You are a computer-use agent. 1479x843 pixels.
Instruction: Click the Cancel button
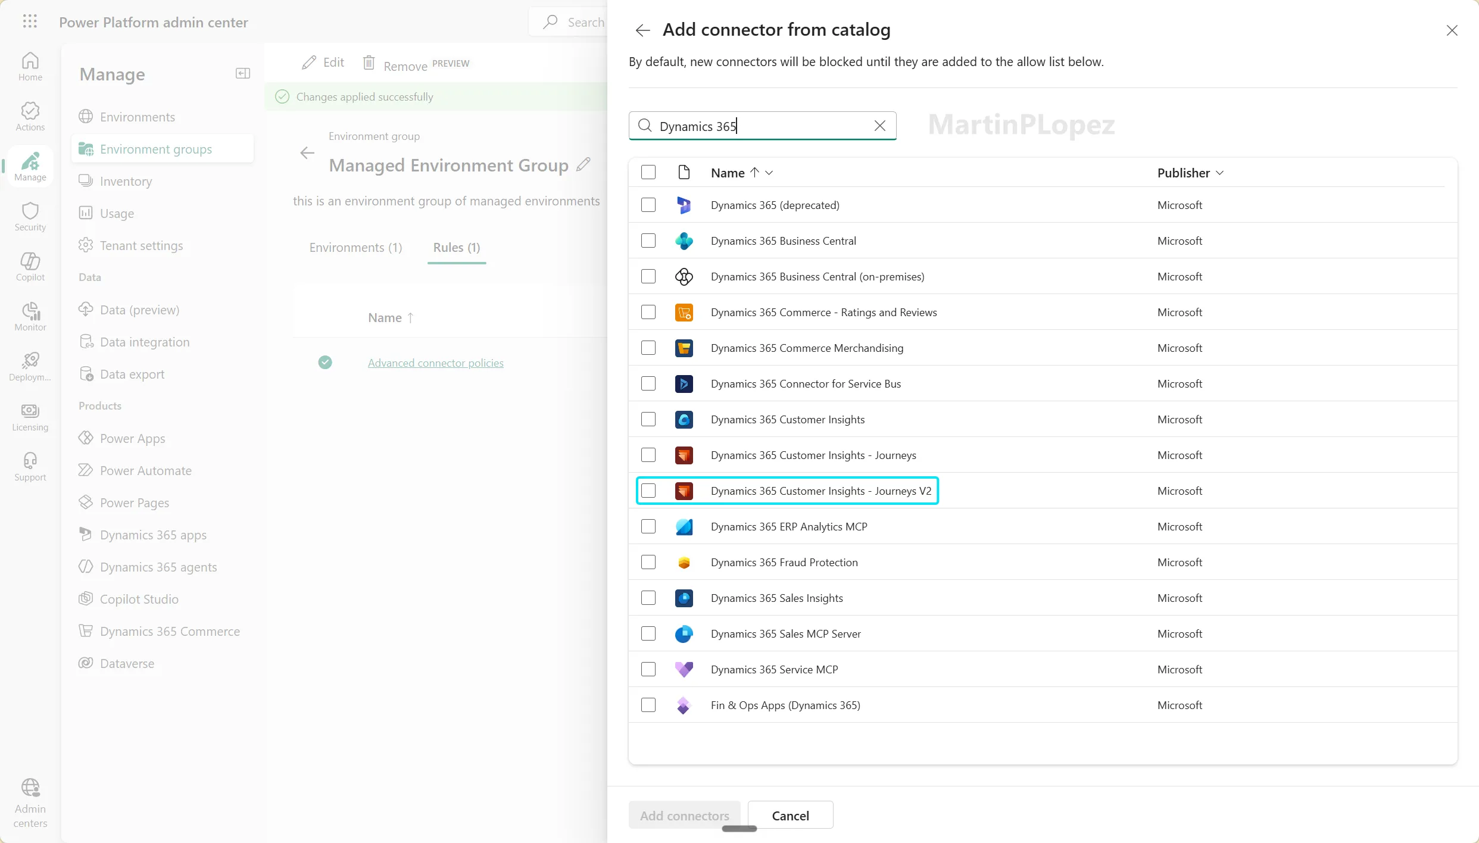click(x=790, y=815)
